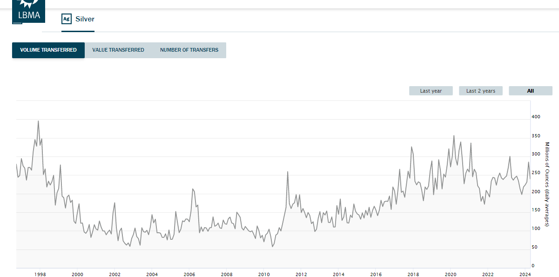Click the 250 y-axis value
Viewport: 559px width, 277px height.
tap(536, 173)
